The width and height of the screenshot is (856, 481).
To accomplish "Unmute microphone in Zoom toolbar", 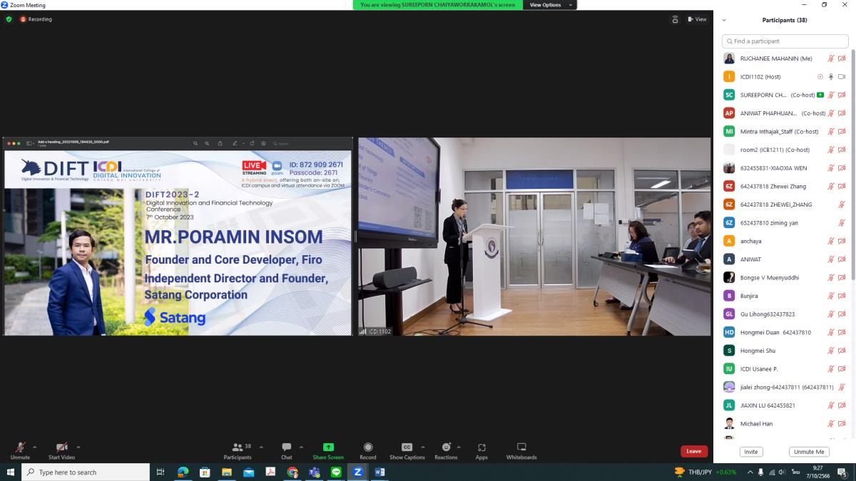I will coord(20,450).
